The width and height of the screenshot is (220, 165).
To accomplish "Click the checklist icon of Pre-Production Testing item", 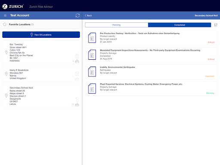I will [x=92, y=38].
